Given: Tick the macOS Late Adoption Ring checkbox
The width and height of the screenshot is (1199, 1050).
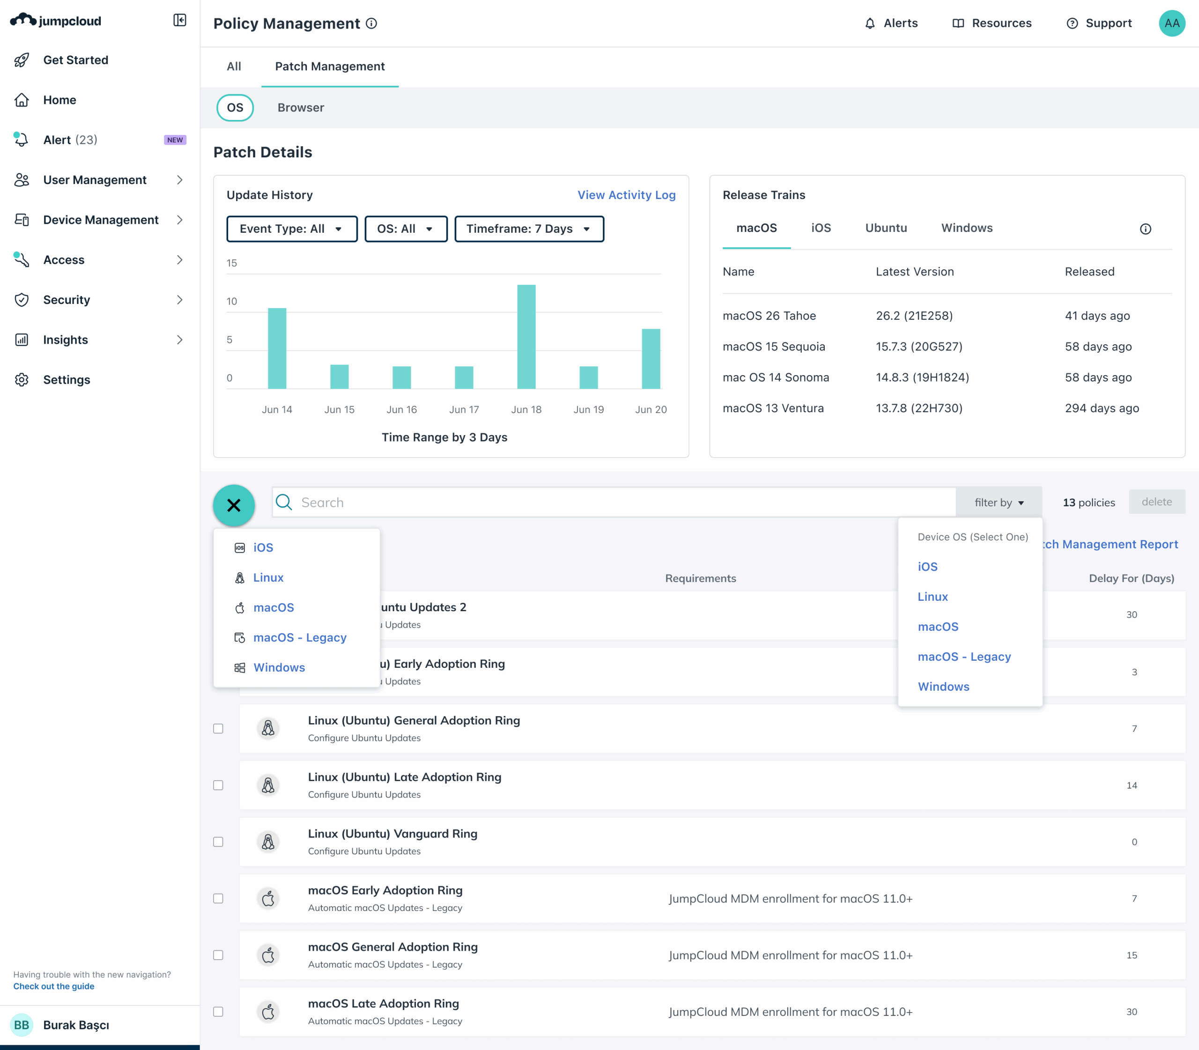Looking at the screenshot, I should click(218, 1011).
